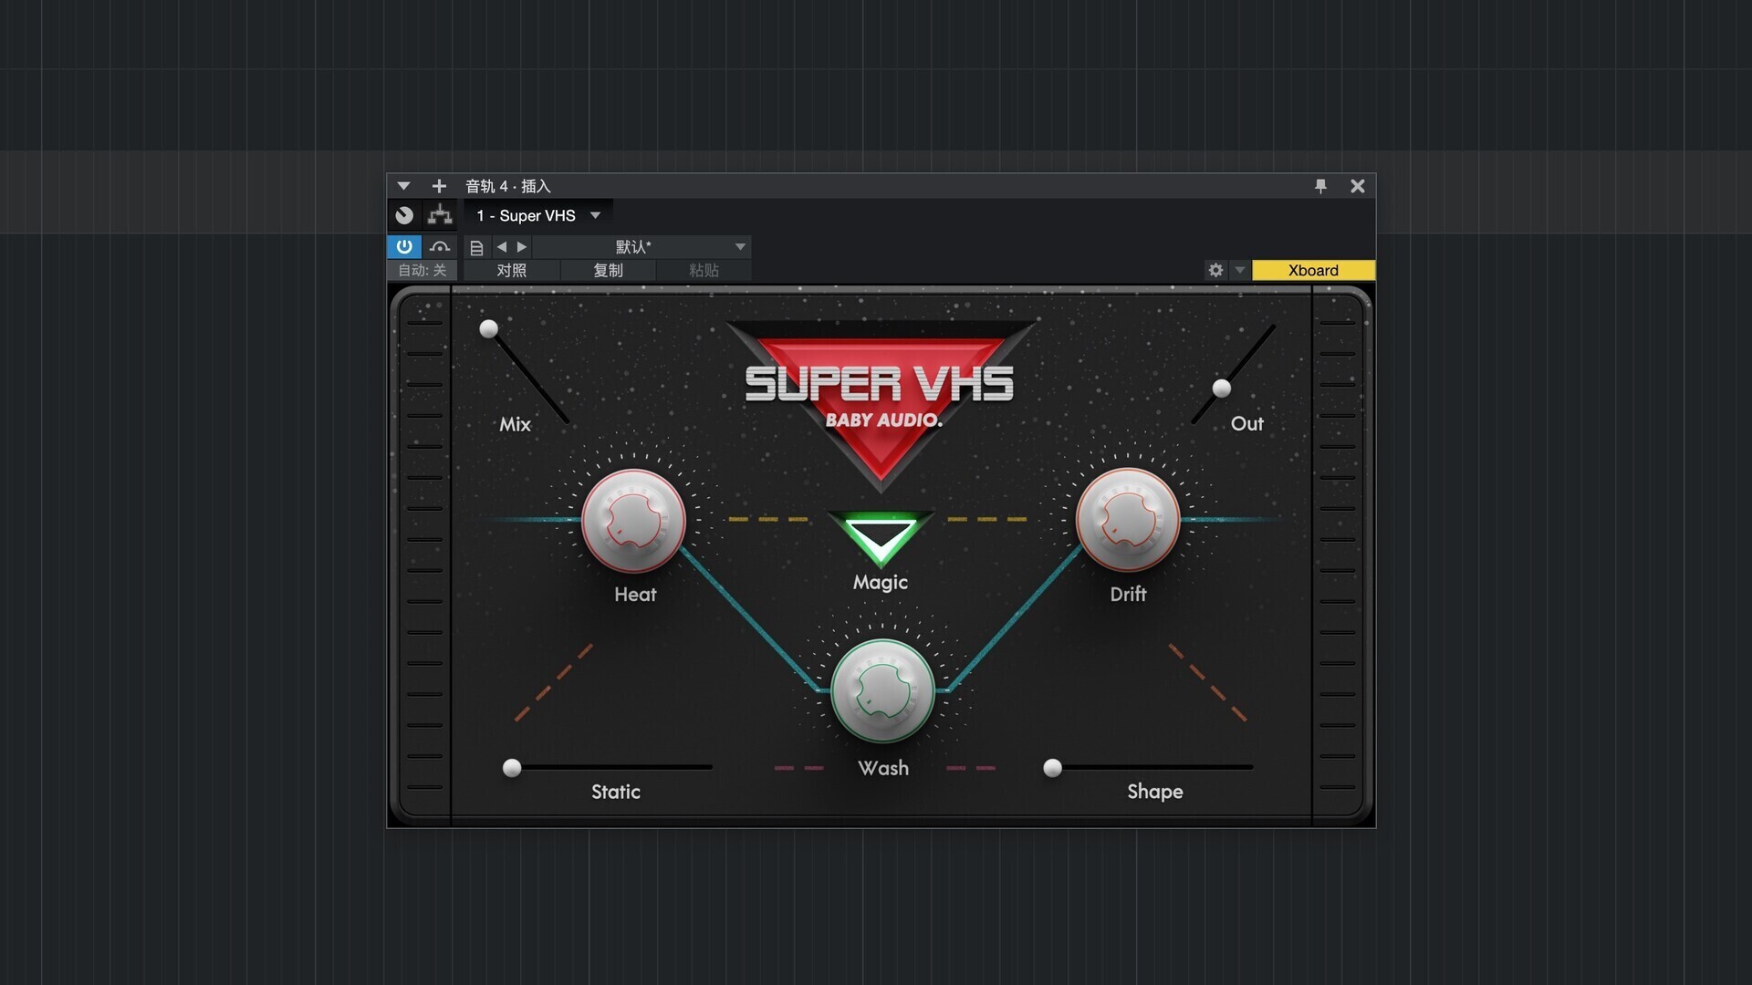Click the Static slider handle
This screenshot has width=1752, height=985.
tap(512, 768)
